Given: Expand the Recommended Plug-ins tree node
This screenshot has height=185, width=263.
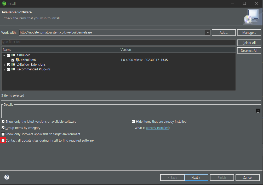Looking at the screenshot, I should [x=4, y=69].
